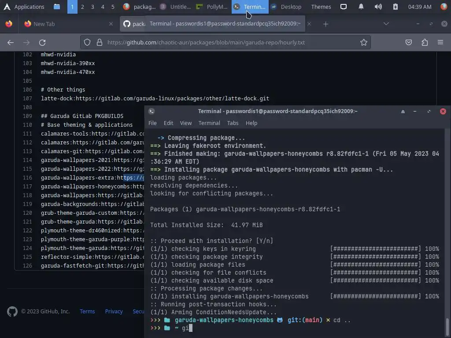
Task: Open the file manager panel icon
Action: 57,7
